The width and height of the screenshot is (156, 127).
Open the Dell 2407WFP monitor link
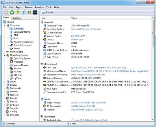(87, 110)
